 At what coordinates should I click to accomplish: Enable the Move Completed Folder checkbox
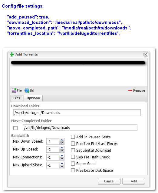coord(15,128)
